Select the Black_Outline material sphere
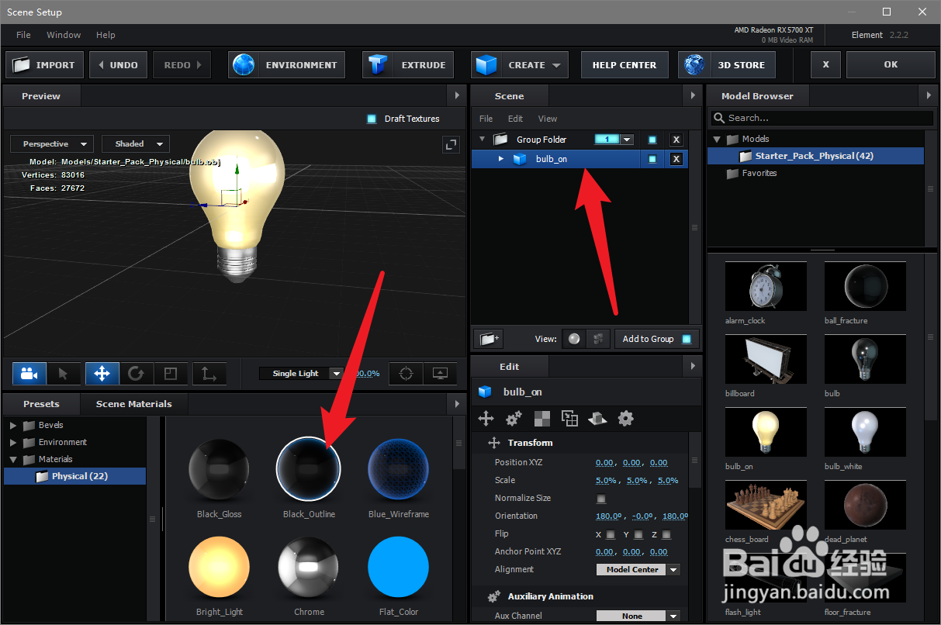This screenshot has width=941, height=625. tap(309, 469)
